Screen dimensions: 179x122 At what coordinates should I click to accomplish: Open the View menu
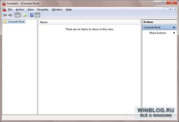(31, 9)
